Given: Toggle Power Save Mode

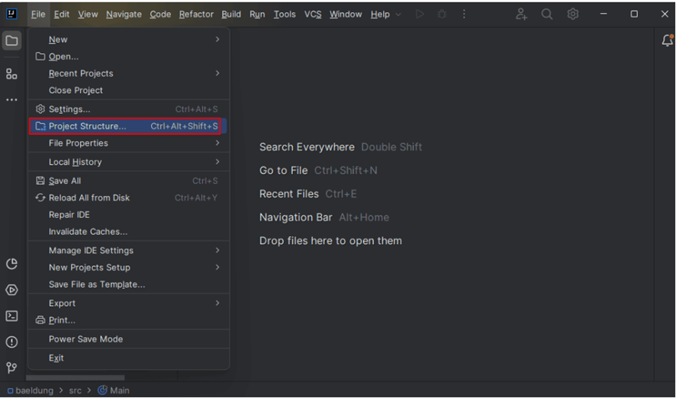Looking at the screenshot, I should 128,339.
